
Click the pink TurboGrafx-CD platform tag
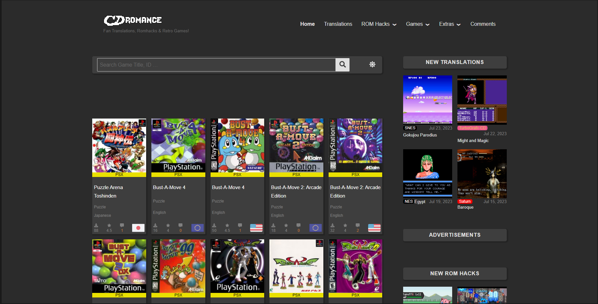coord(472,128)
